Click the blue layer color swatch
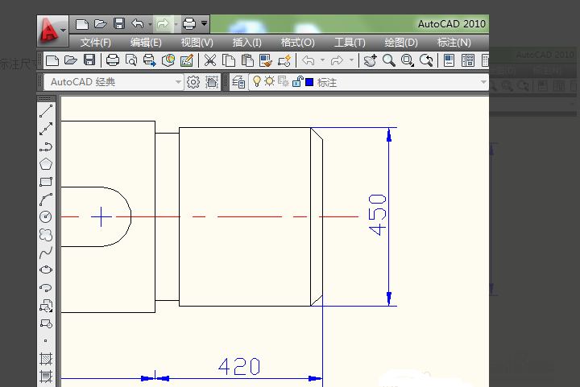580x387 pixels. pos(309,82)
